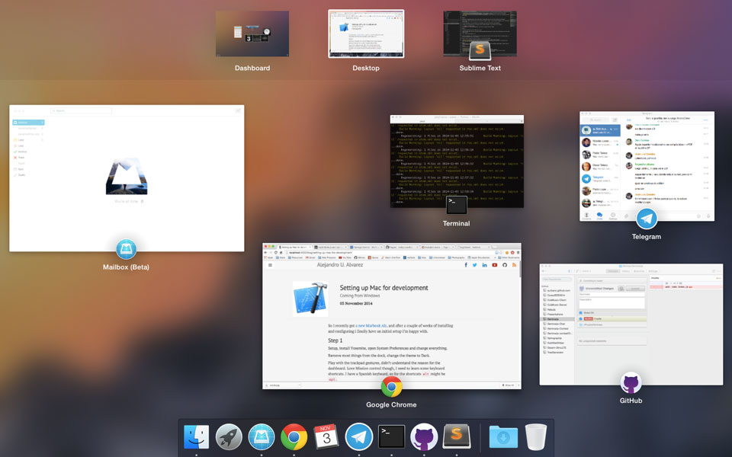Open hamburger menu on the blog page
This screenshot has width=732, height=457.
[x=270, y=265]
